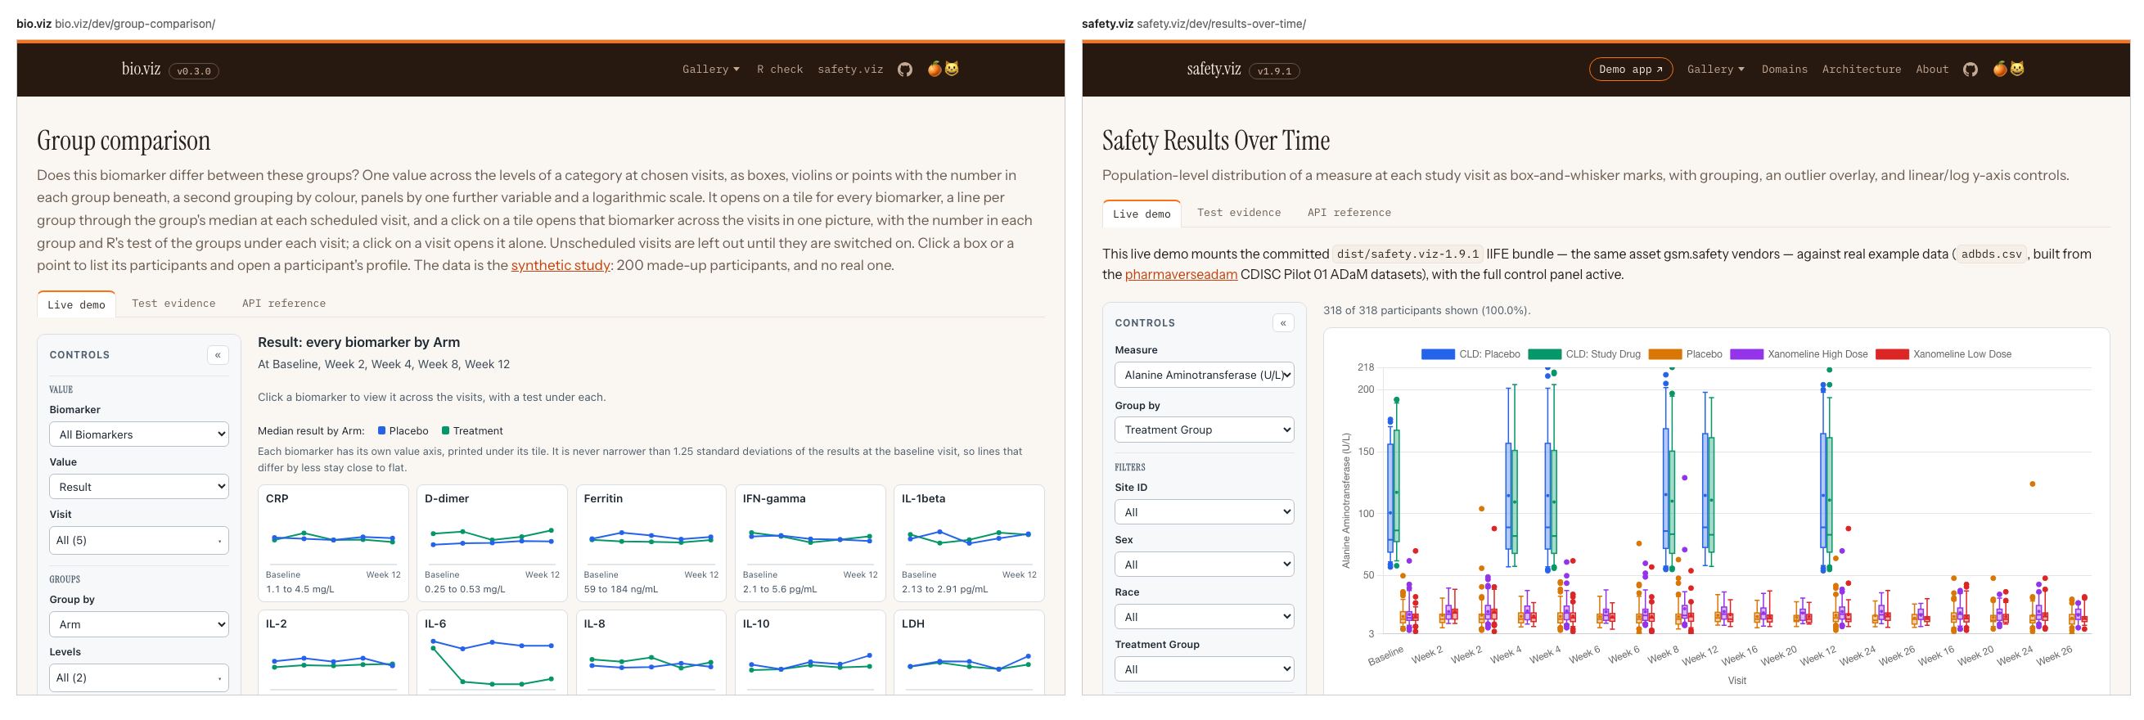This screenshot has width=2144, height=720.
Task: Expand the Gallery menu in safety.viz
Action: coord(1715,69)
